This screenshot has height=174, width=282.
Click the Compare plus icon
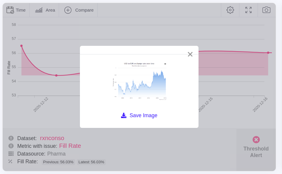[68, 10]
